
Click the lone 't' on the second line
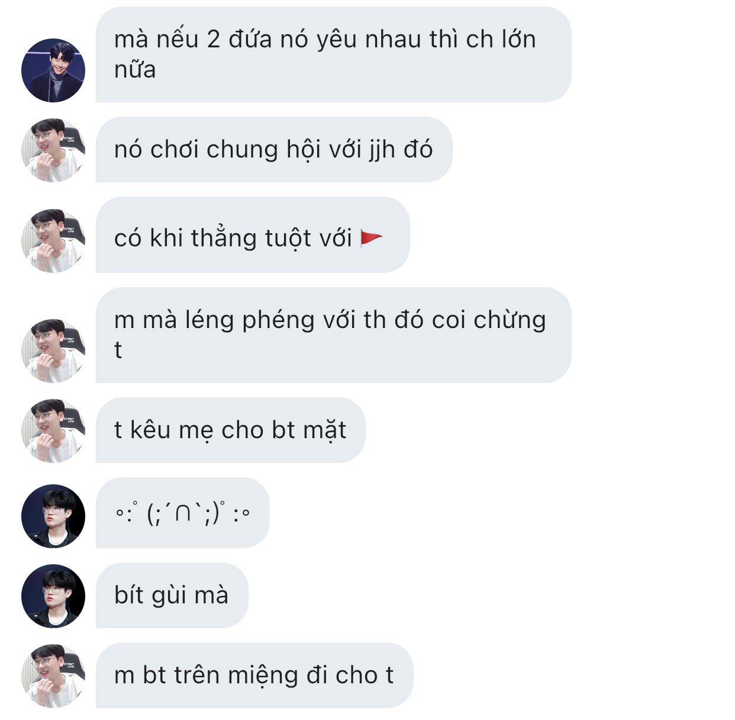pyautogui.click(x=118, y=350)
